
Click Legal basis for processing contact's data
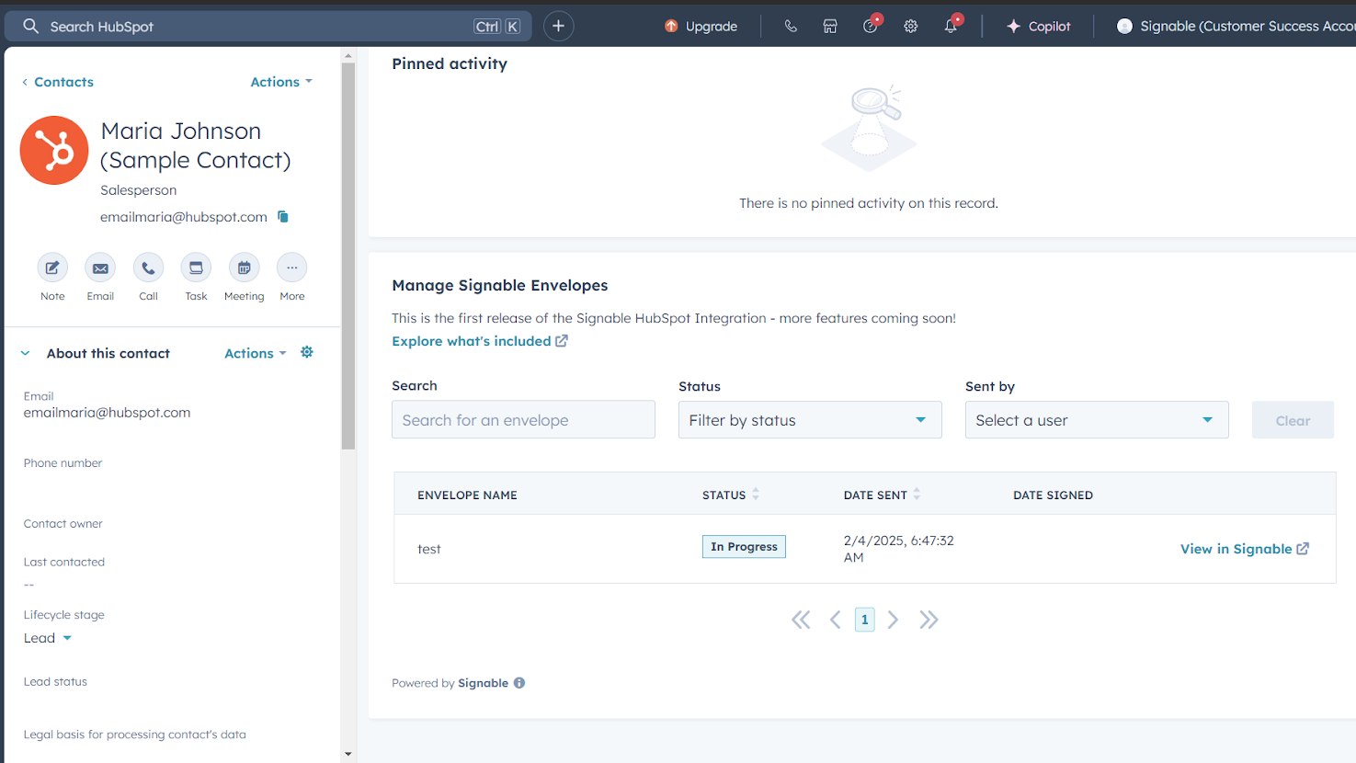pos(134,735)
